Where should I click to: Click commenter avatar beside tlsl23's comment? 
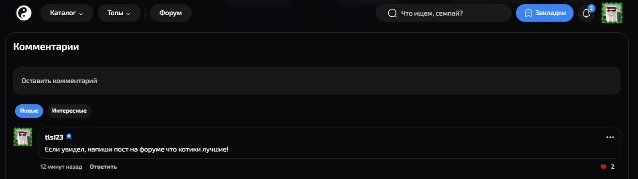[x=23, y=137]
